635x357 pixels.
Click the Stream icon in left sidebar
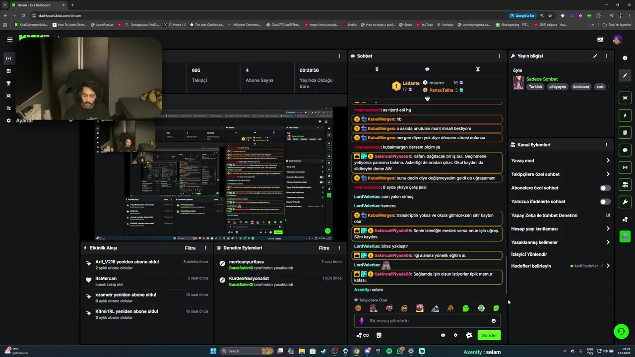pyautogui.click(x=8, y=59)
